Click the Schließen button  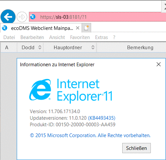click(x=136, y=148)
